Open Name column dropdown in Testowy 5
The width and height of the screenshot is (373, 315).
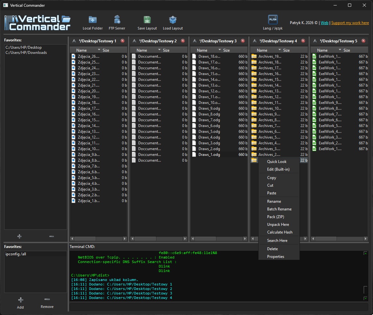tap(340, 50)
